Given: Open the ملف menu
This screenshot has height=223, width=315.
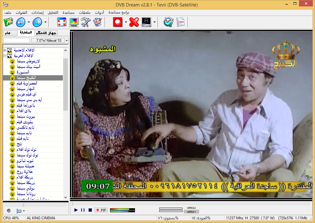Looking at the screenshot, I should [8, 12].
